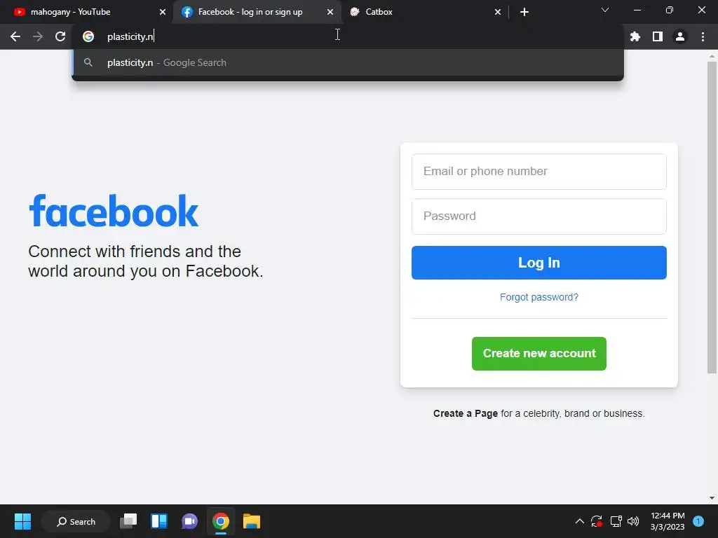Click the sync status tray icon

596,521
